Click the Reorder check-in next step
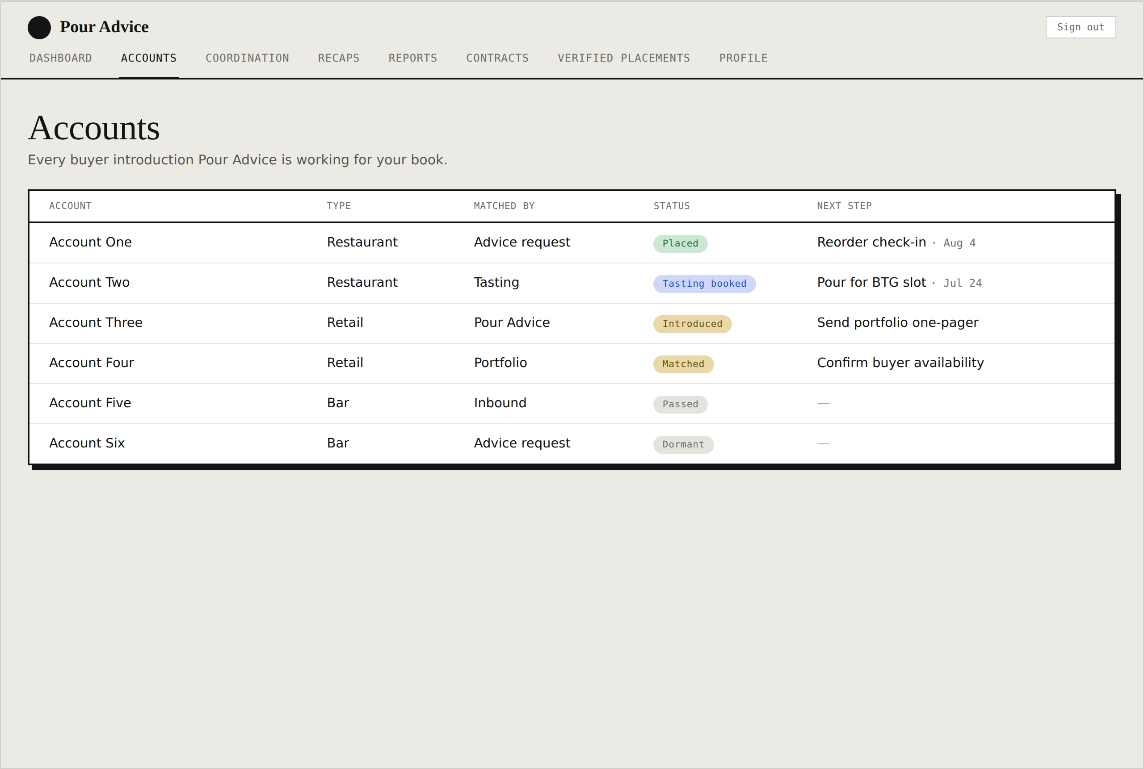Image resolution: width=1144 pixels, height=769 pixels. pos(871,242)
